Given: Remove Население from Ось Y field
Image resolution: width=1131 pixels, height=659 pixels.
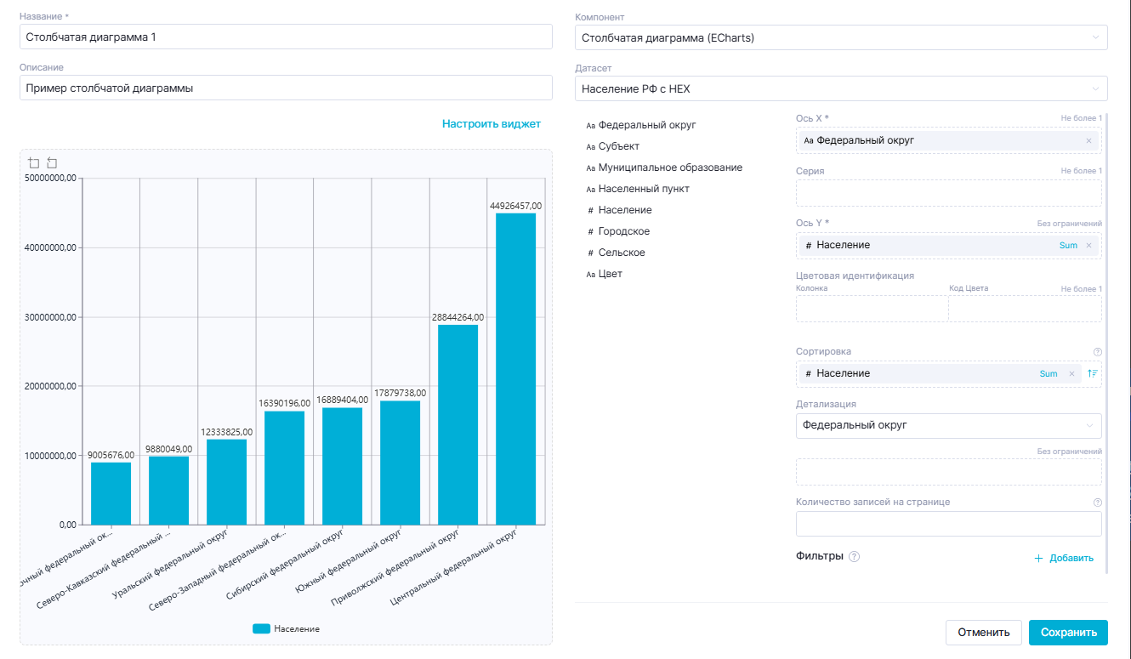Looking at the screenshot, I should (1088, 245).
